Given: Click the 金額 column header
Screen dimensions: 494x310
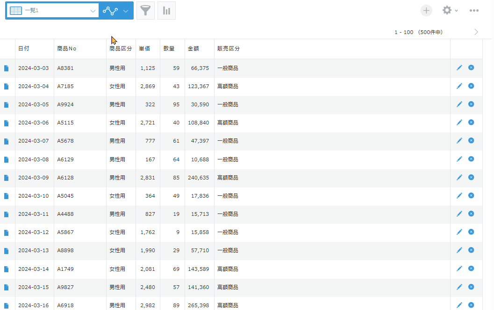Looking at the screenshot, I should point(193,49).
